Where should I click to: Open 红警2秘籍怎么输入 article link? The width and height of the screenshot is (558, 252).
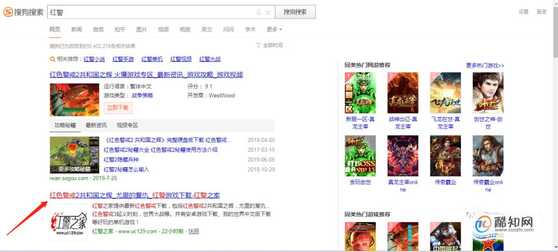(x=127, y=169)
